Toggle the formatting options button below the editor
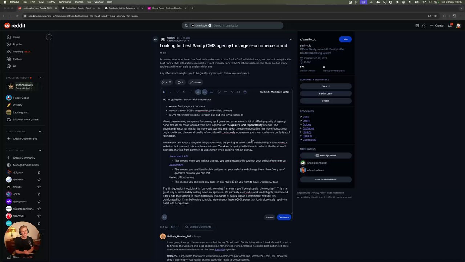 pos(164,217)
